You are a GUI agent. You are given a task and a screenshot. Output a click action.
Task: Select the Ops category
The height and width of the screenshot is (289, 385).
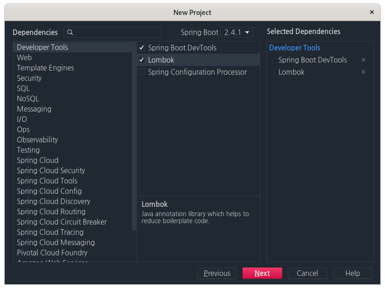click(72, 129)
